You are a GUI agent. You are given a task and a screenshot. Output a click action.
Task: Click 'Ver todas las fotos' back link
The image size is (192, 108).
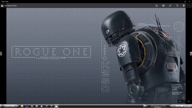click(x=10, y=6)
